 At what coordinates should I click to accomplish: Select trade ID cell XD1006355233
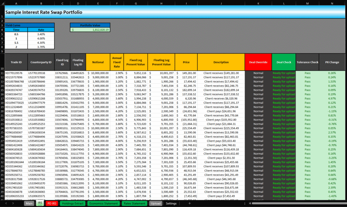pos(16,196)
